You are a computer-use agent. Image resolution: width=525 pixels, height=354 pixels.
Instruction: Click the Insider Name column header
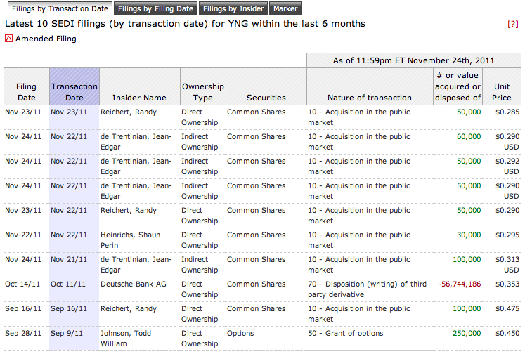point(139,98)
